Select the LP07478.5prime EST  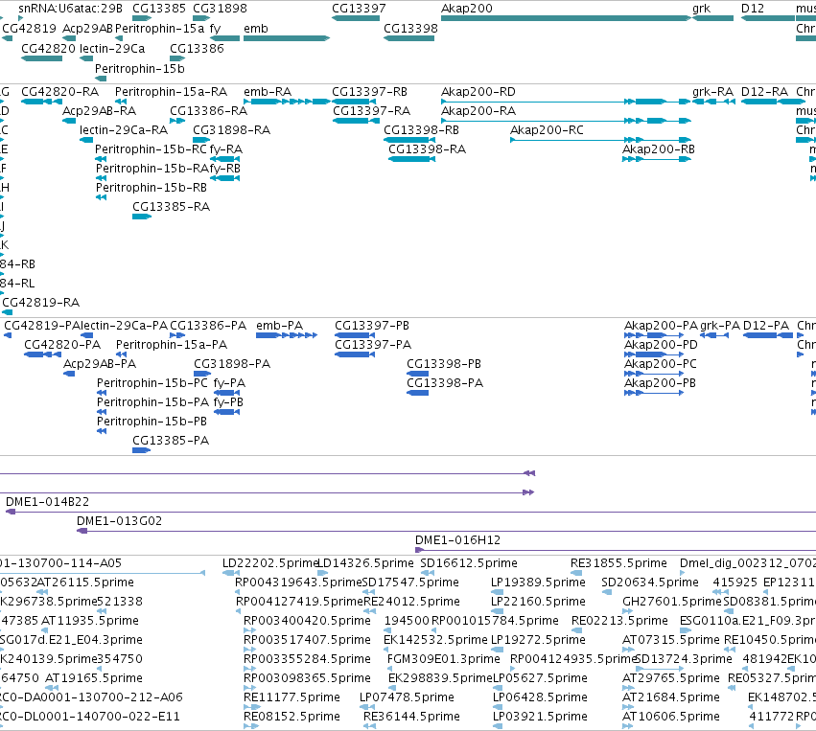pos(367,707)
